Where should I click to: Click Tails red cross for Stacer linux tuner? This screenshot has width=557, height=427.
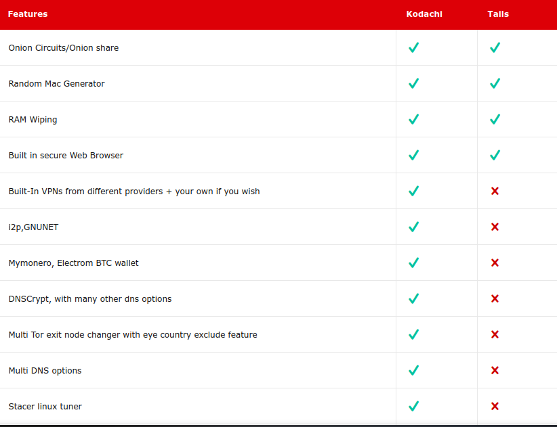tap(495, 406)
